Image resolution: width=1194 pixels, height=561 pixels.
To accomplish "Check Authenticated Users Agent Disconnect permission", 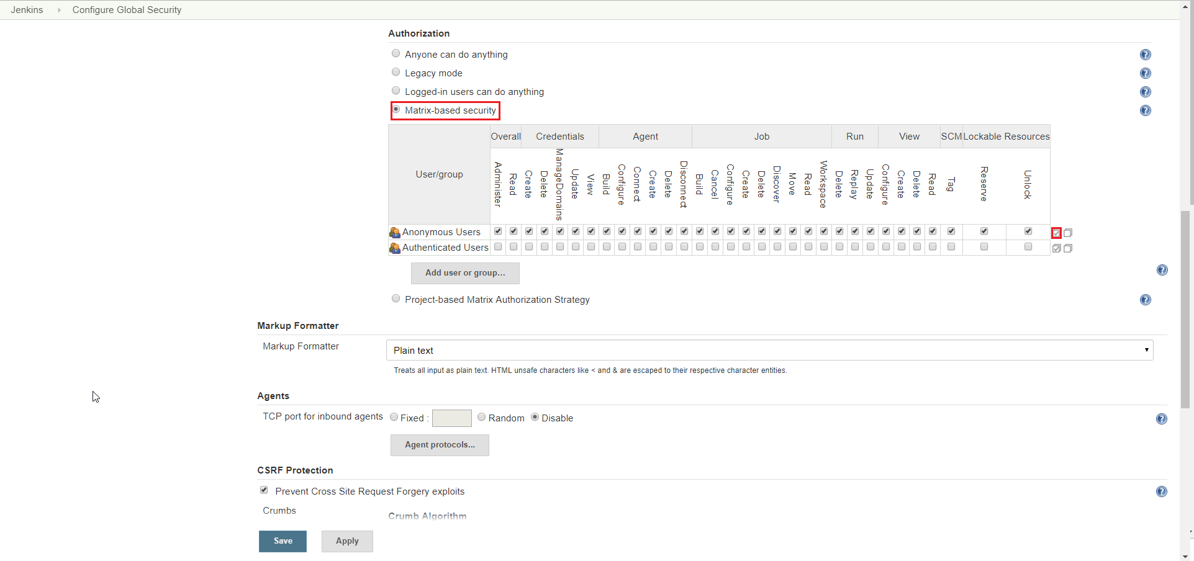I will pyautogui.click(x=684, y=246).
